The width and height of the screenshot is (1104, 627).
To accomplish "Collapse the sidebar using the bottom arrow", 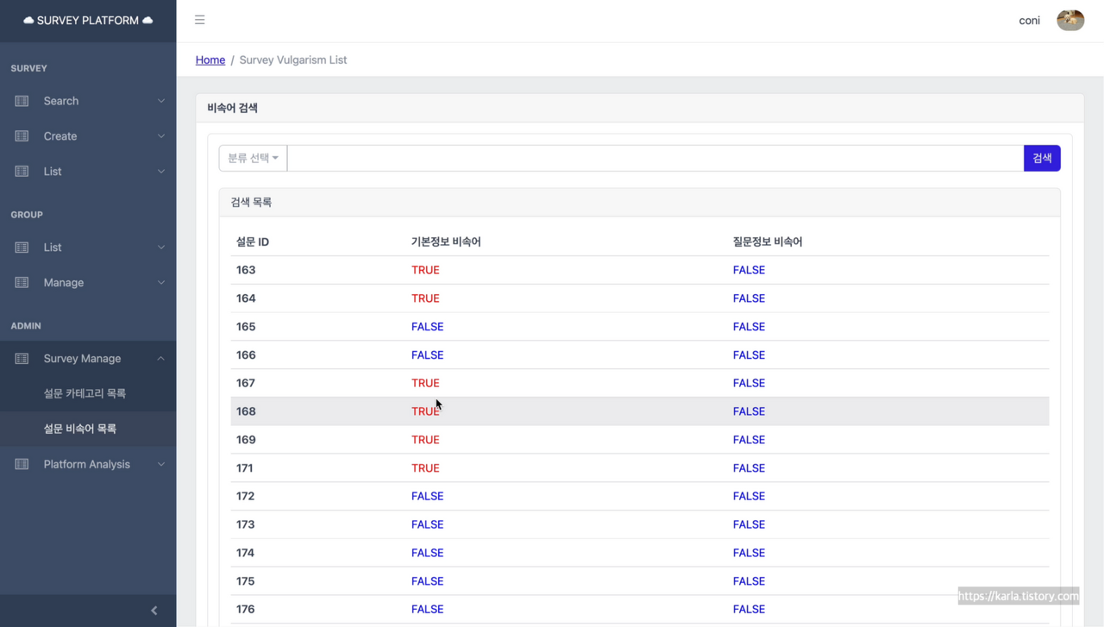I will [154, 610].
